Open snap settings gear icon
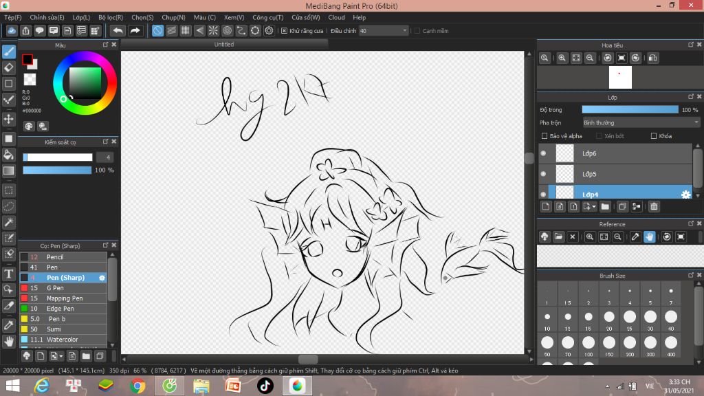The width and height of the screenshot is (704, 396). pyautogui.click(x=269, y=30)
